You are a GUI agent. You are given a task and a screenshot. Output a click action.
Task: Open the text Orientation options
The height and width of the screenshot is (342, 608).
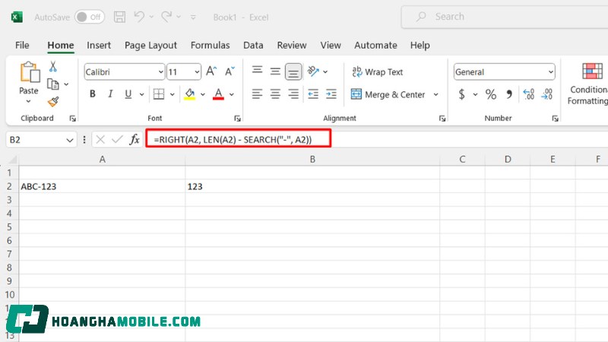[x=313, y=71]
